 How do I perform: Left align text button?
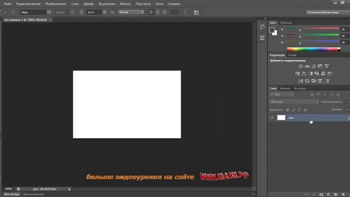pyautogui.click(x=151, y=12)
